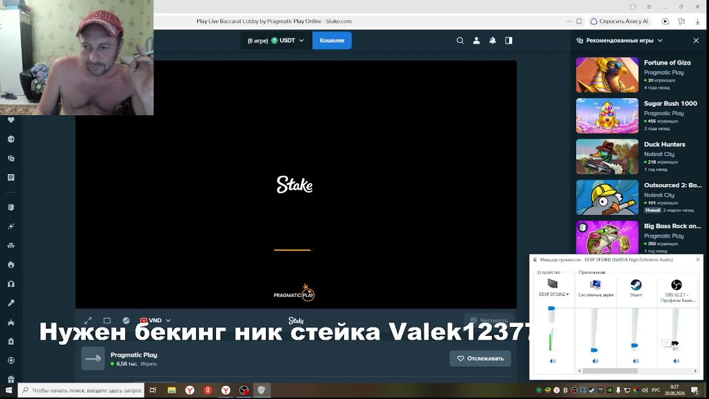
Task: Open the Stake search icon
Action: (x=460, y=40)
